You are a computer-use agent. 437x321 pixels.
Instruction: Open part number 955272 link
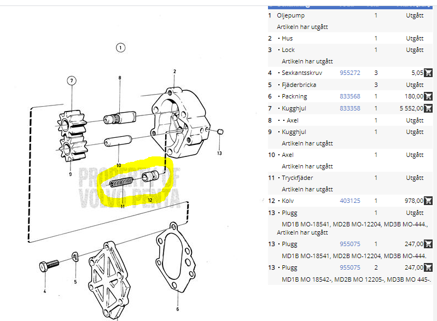[350, 73]
